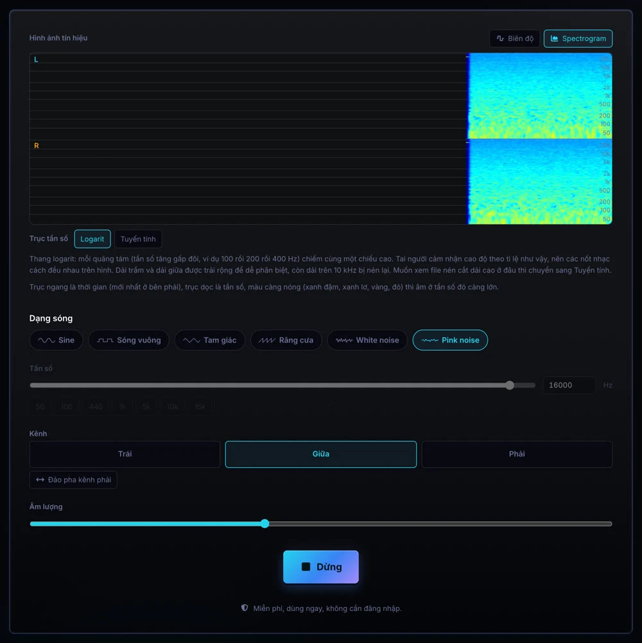Click the 100 Hz frequency preset
The height and width of the screenshot is (643, 642).
[67, 407]
